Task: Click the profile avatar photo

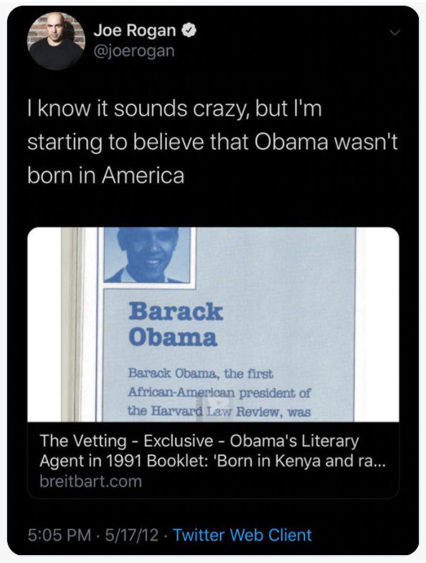Action: pos(56,40)
